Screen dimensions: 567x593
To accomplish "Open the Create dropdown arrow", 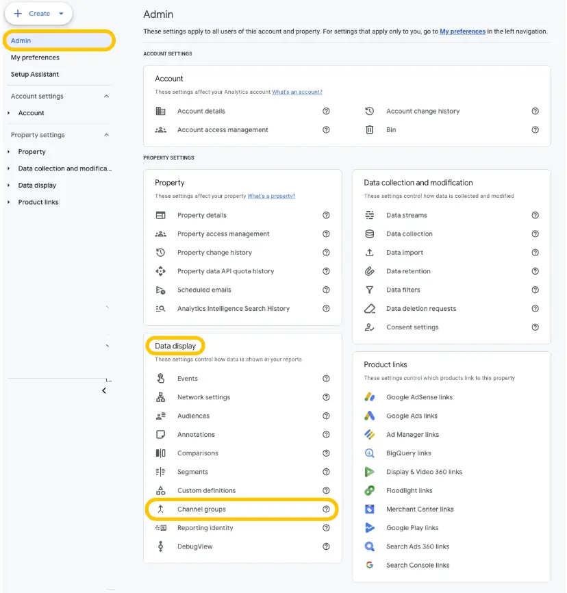I will click(x=61, y=14).
